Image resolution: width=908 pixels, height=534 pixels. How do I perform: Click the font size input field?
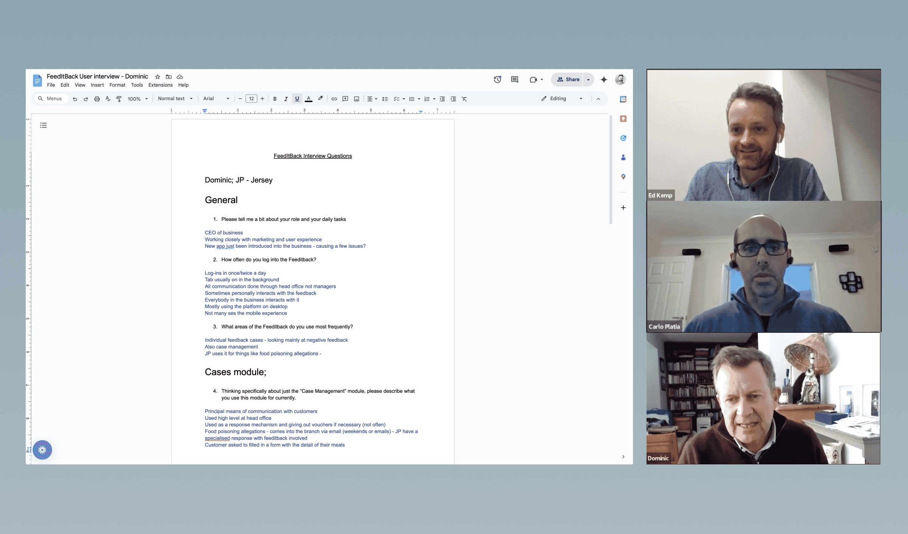point(251,99)
